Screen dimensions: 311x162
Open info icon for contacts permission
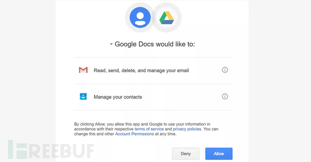(x=225, y=96)
